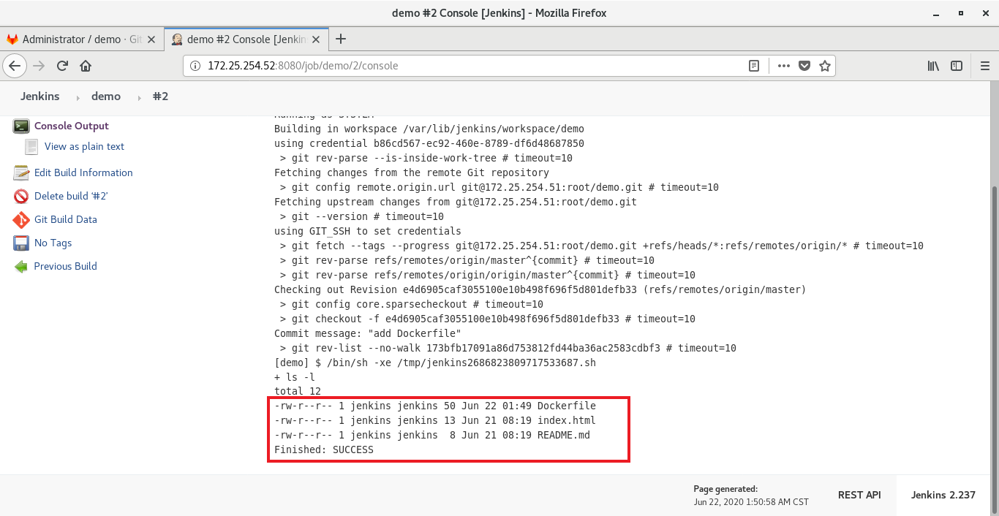Click the 'total 12' output line
999x516 pixels.
point(298,391)
